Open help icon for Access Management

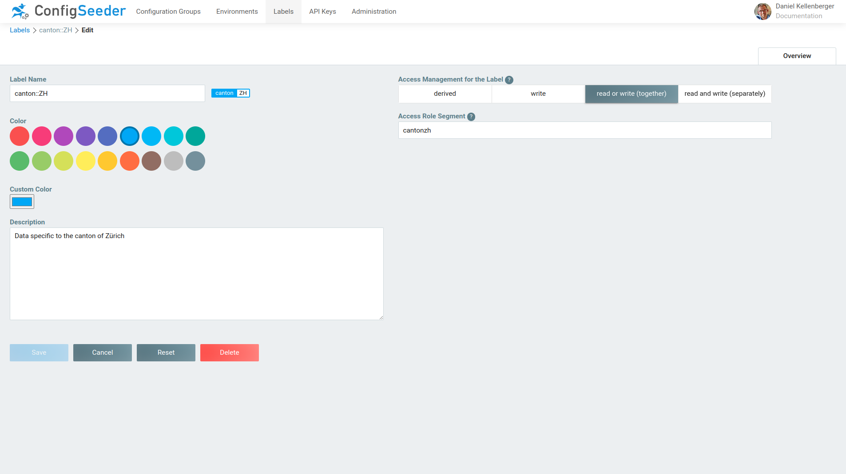[x=509, y=80]
